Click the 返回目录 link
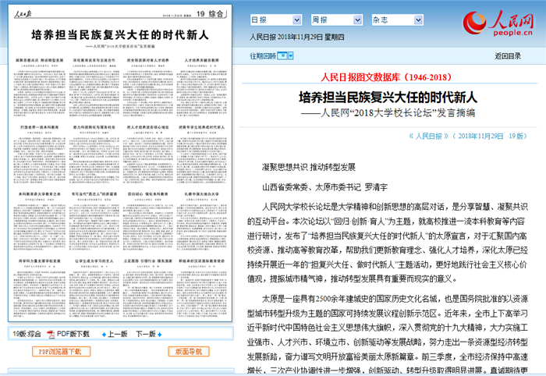The height and width of the screenshot is (376, 546). click(x=510, y=55)
